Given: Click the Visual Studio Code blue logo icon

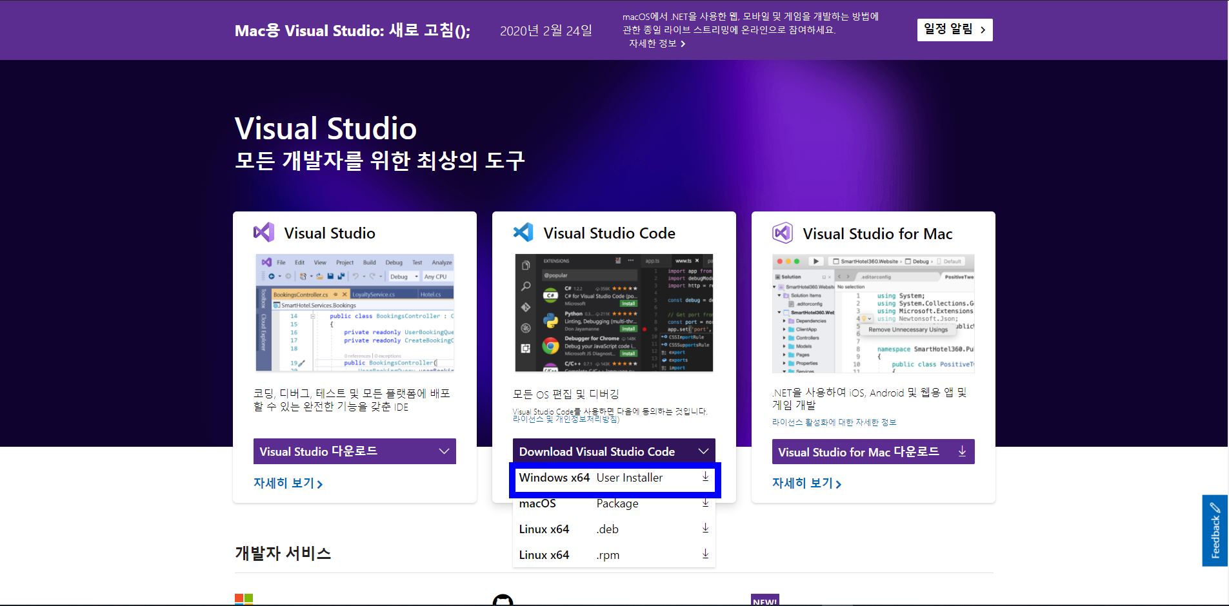Looking at the screenshot, I should 523,232.
